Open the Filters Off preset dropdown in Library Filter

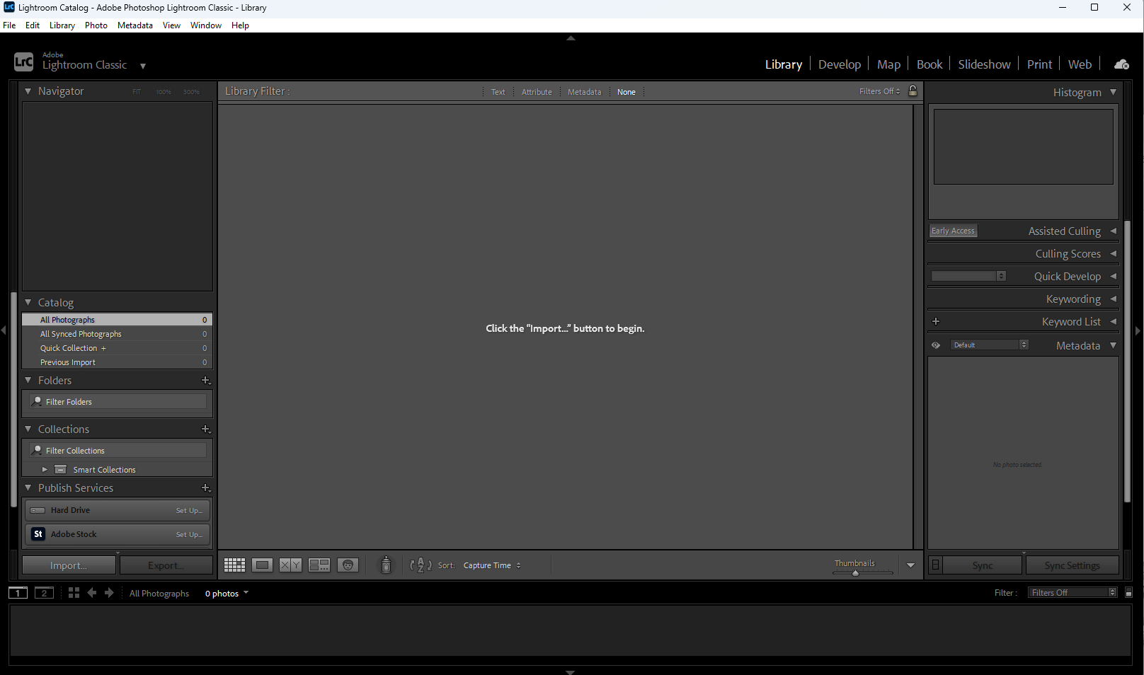[880, 91]
